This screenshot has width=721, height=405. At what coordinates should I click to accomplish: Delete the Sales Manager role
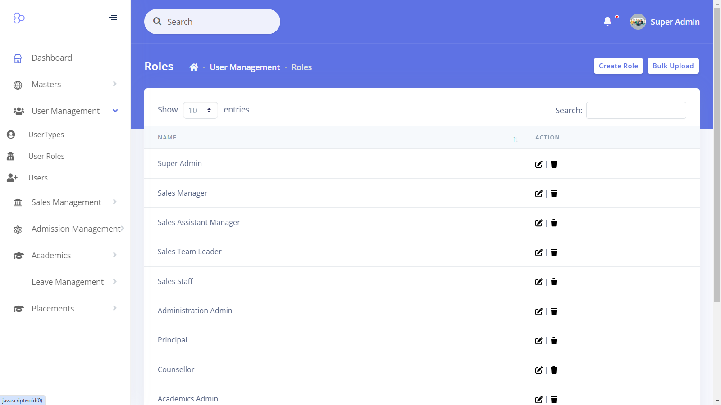554,193
